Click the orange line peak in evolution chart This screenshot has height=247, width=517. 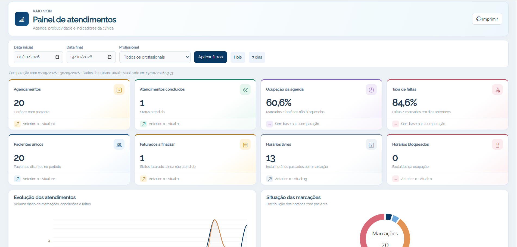(x=215, y=220)
